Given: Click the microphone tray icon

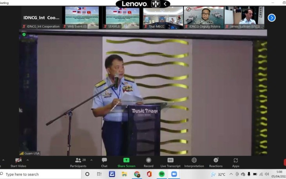Looking at the screenshot, I should click(x=249, y=174).
